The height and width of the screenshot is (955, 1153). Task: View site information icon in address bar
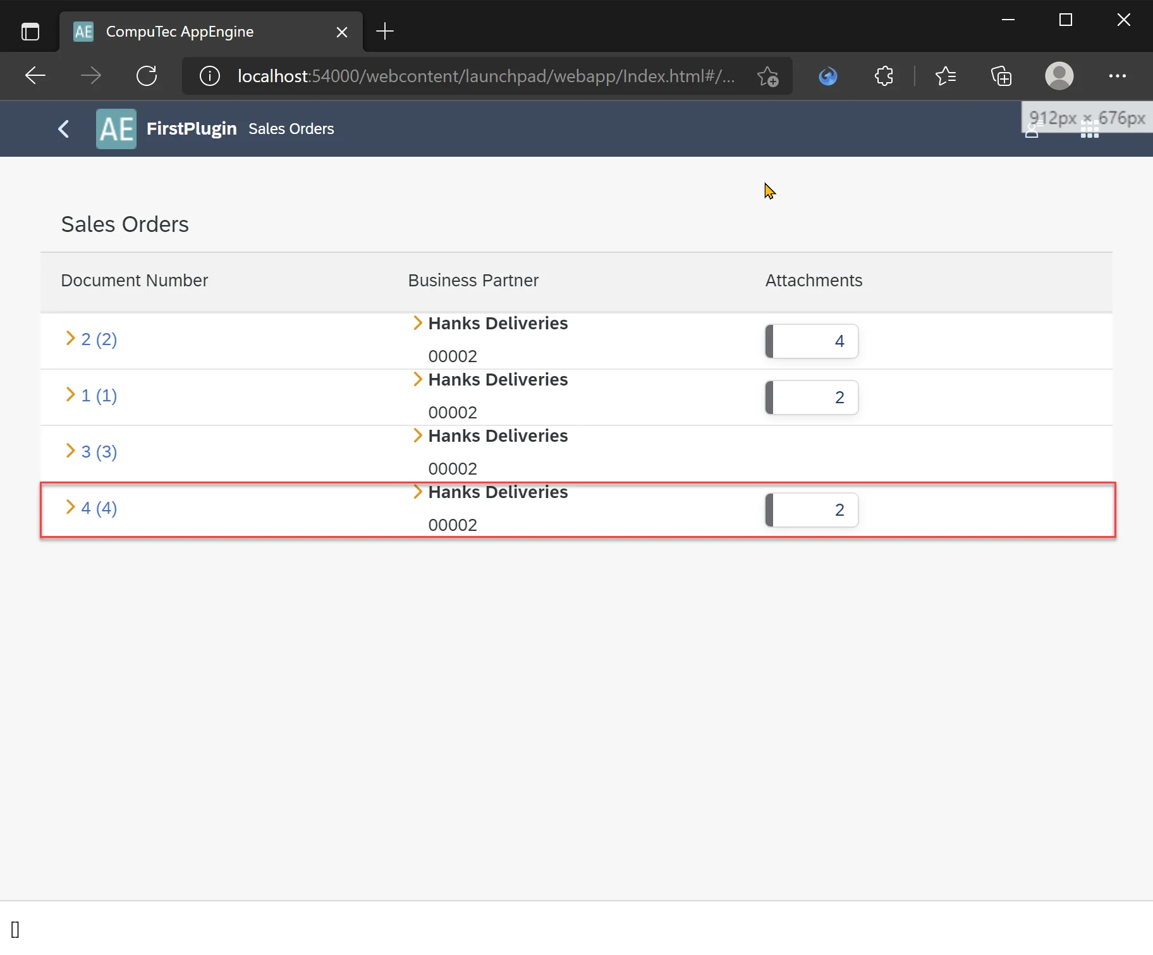click(210, 76)
